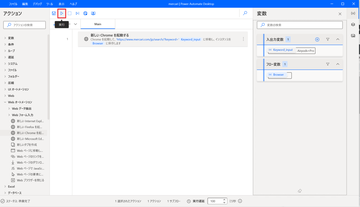Focus the variable search box

300,25
